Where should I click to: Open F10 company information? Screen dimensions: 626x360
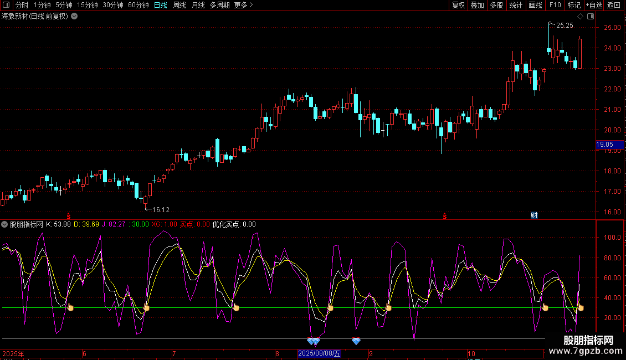555,5
